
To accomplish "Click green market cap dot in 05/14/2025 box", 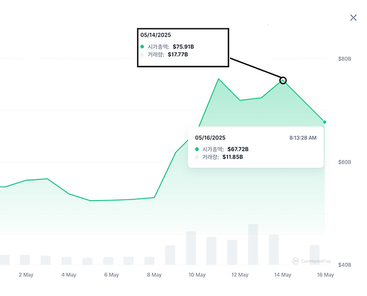I will point(142,47).
